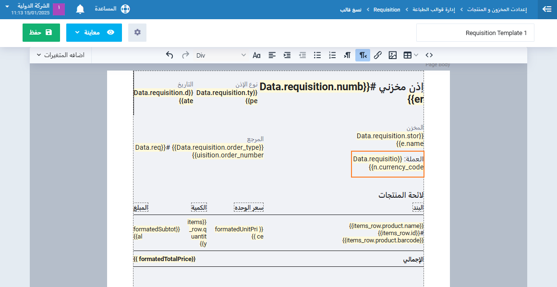
Task: Click the undo arrow in editor toolbar
Action: [x=170, y=55]
